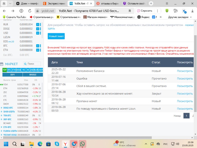Open Скачать YouTube bookmark
The height and width of the screenshot is (148, 197).
coord(15,17)
